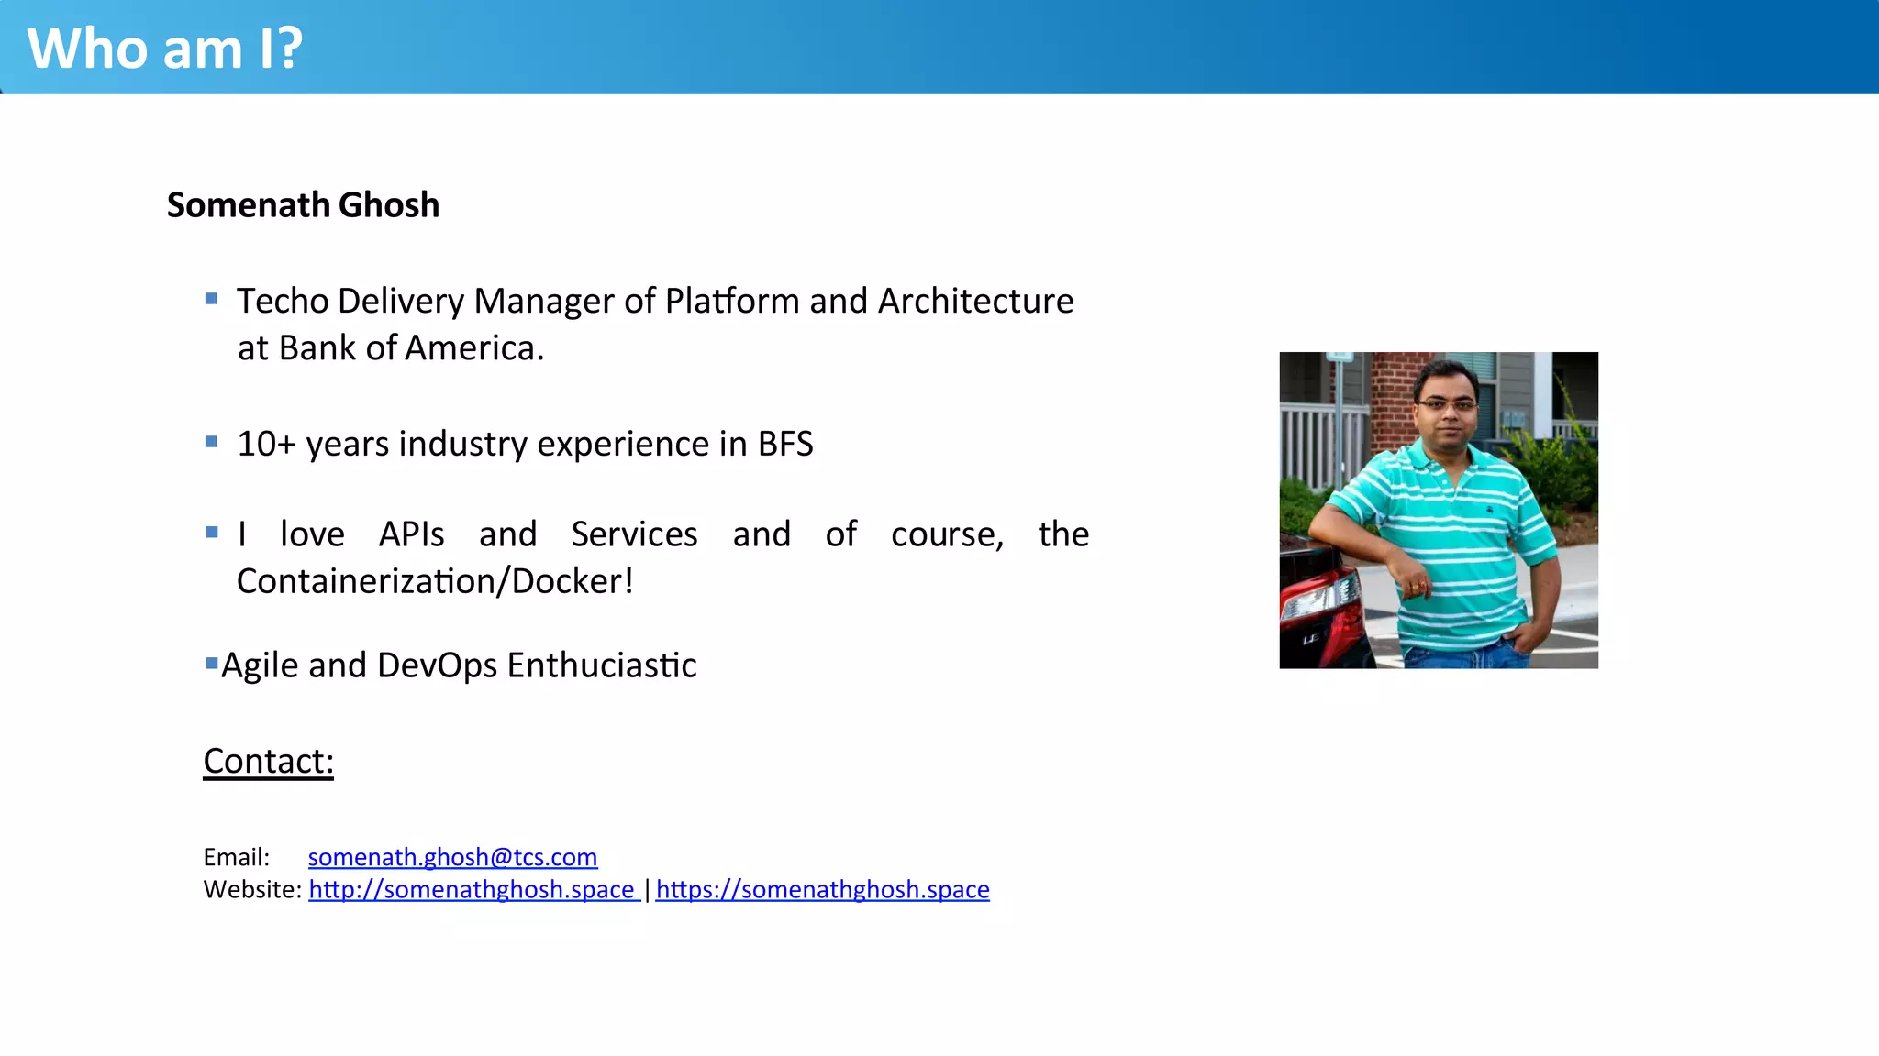Click the underlined 'Contact:' heading

pos(268,761)
